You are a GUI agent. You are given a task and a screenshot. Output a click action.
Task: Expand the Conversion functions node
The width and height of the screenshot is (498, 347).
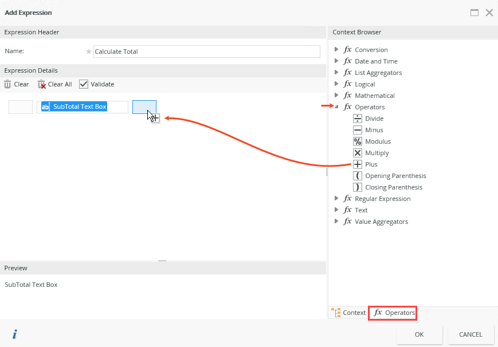point(336,50)
